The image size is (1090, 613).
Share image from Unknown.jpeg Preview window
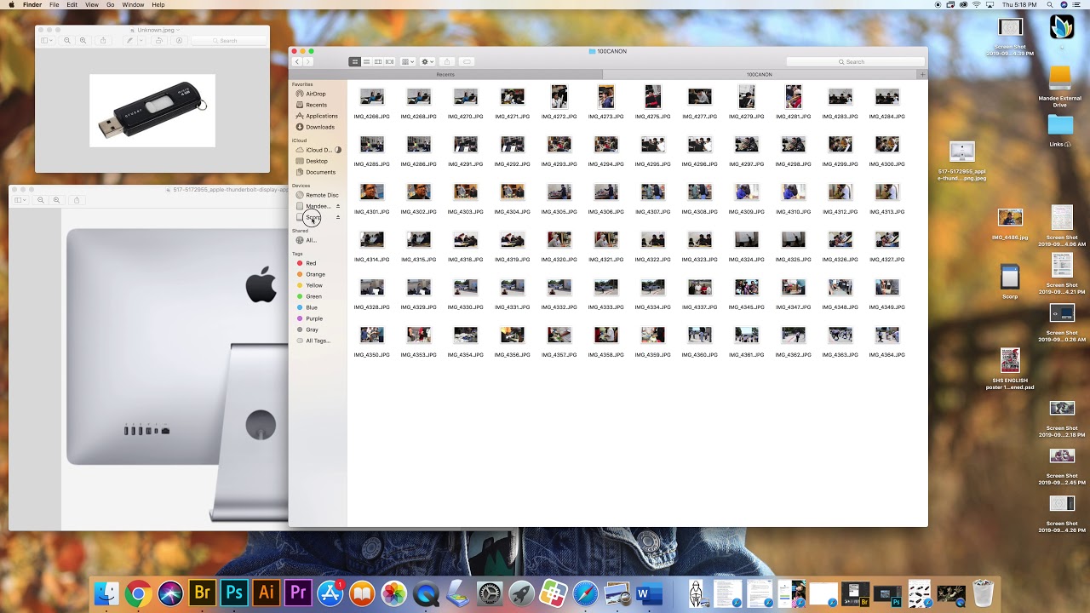click(x=103, y=40)
